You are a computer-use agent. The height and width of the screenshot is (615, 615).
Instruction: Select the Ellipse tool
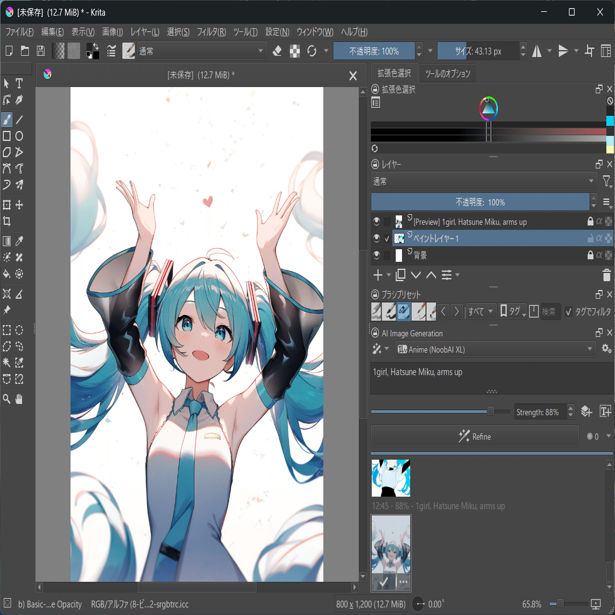pos(19,136)
